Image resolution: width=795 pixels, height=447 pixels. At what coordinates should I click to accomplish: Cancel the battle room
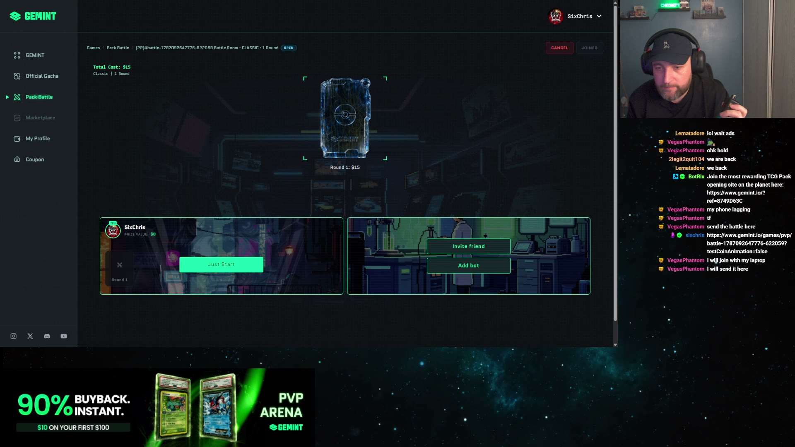click(x=559, y=48)
